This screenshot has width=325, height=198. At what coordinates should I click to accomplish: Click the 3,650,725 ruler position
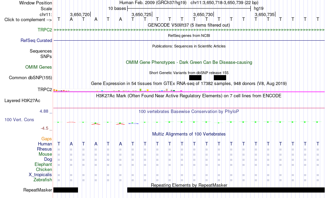tap(141, 14)
